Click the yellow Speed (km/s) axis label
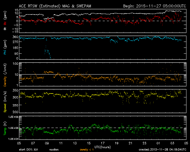190x152 pixels. [5, 100]
